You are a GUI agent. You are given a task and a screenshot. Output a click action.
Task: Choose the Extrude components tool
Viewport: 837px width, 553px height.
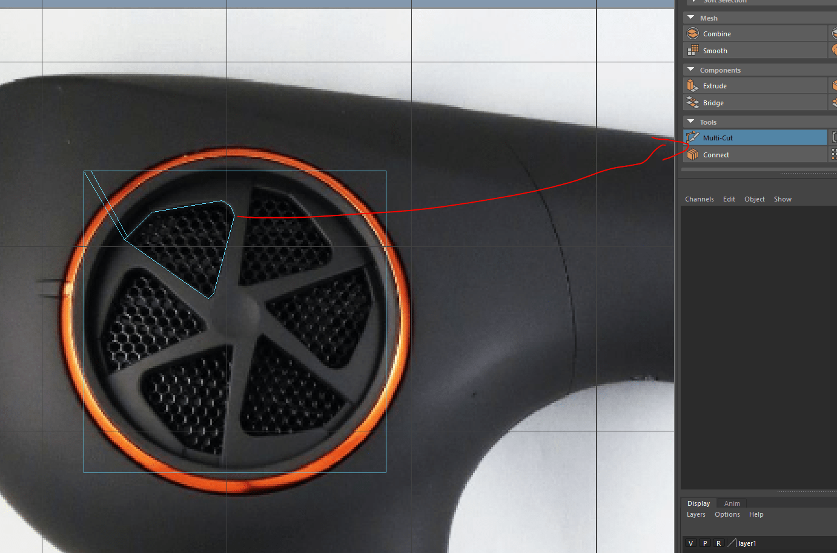pos(755,86)
